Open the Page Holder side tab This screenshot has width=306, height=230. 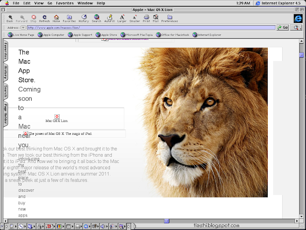[x=5, y=114]
